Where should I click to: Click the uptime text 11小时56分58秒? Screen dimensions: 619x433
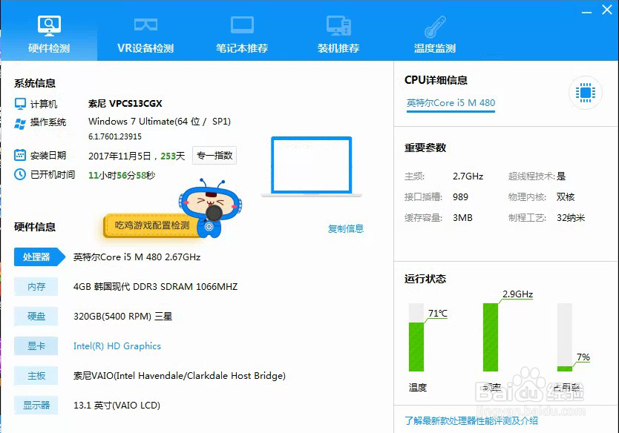(x=122, y=176)
